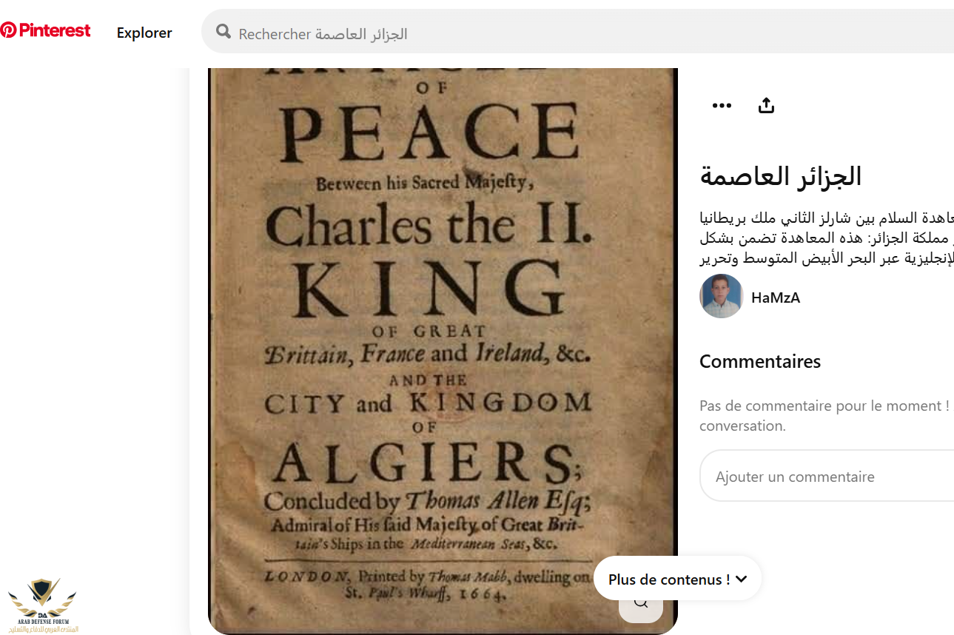Image resolution: width=954 pixels, height=635 pixels.
Task: Click the pin title الجزائر العاصمة
Action: click(781, 176)
